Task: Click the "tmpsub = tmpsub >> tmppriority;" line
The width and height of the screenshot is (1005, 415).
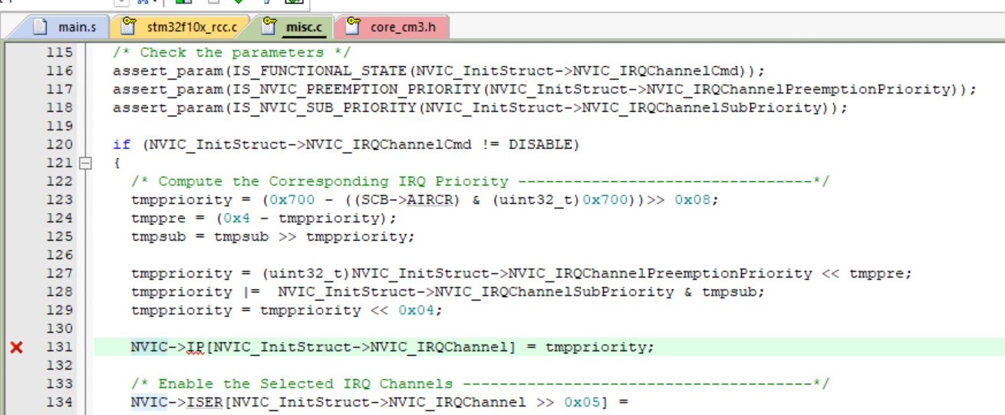Action: (x=273, y=236)
